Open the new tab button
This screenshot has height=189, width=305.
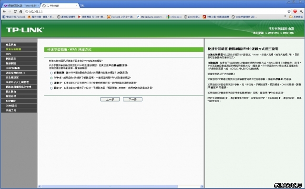click(x=82, y=6)
